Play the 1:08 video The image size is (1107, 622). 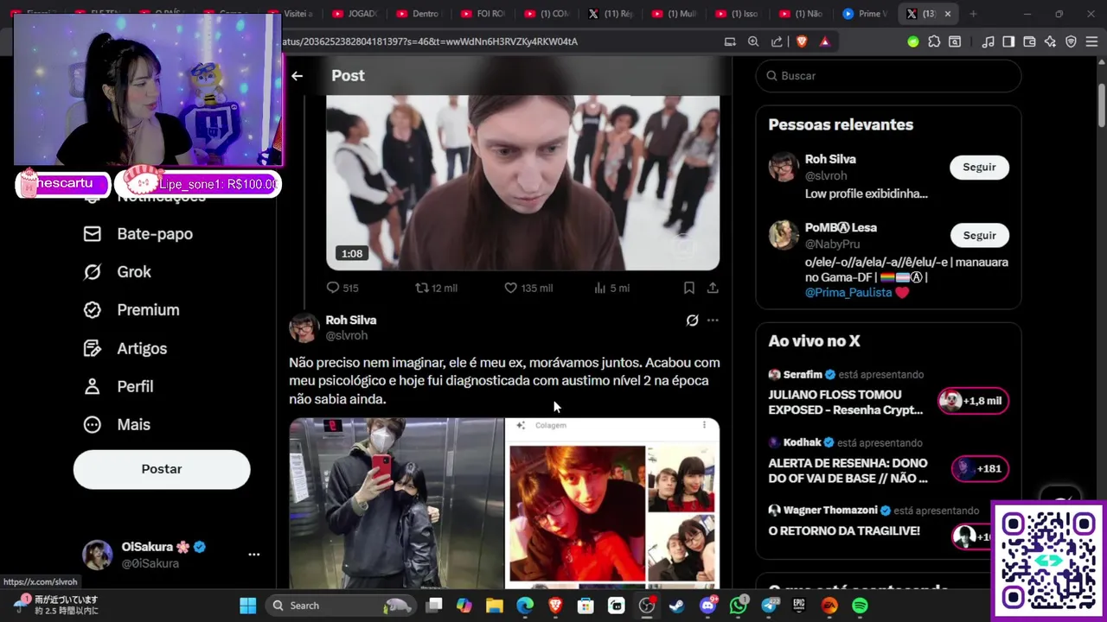point(522,183)
